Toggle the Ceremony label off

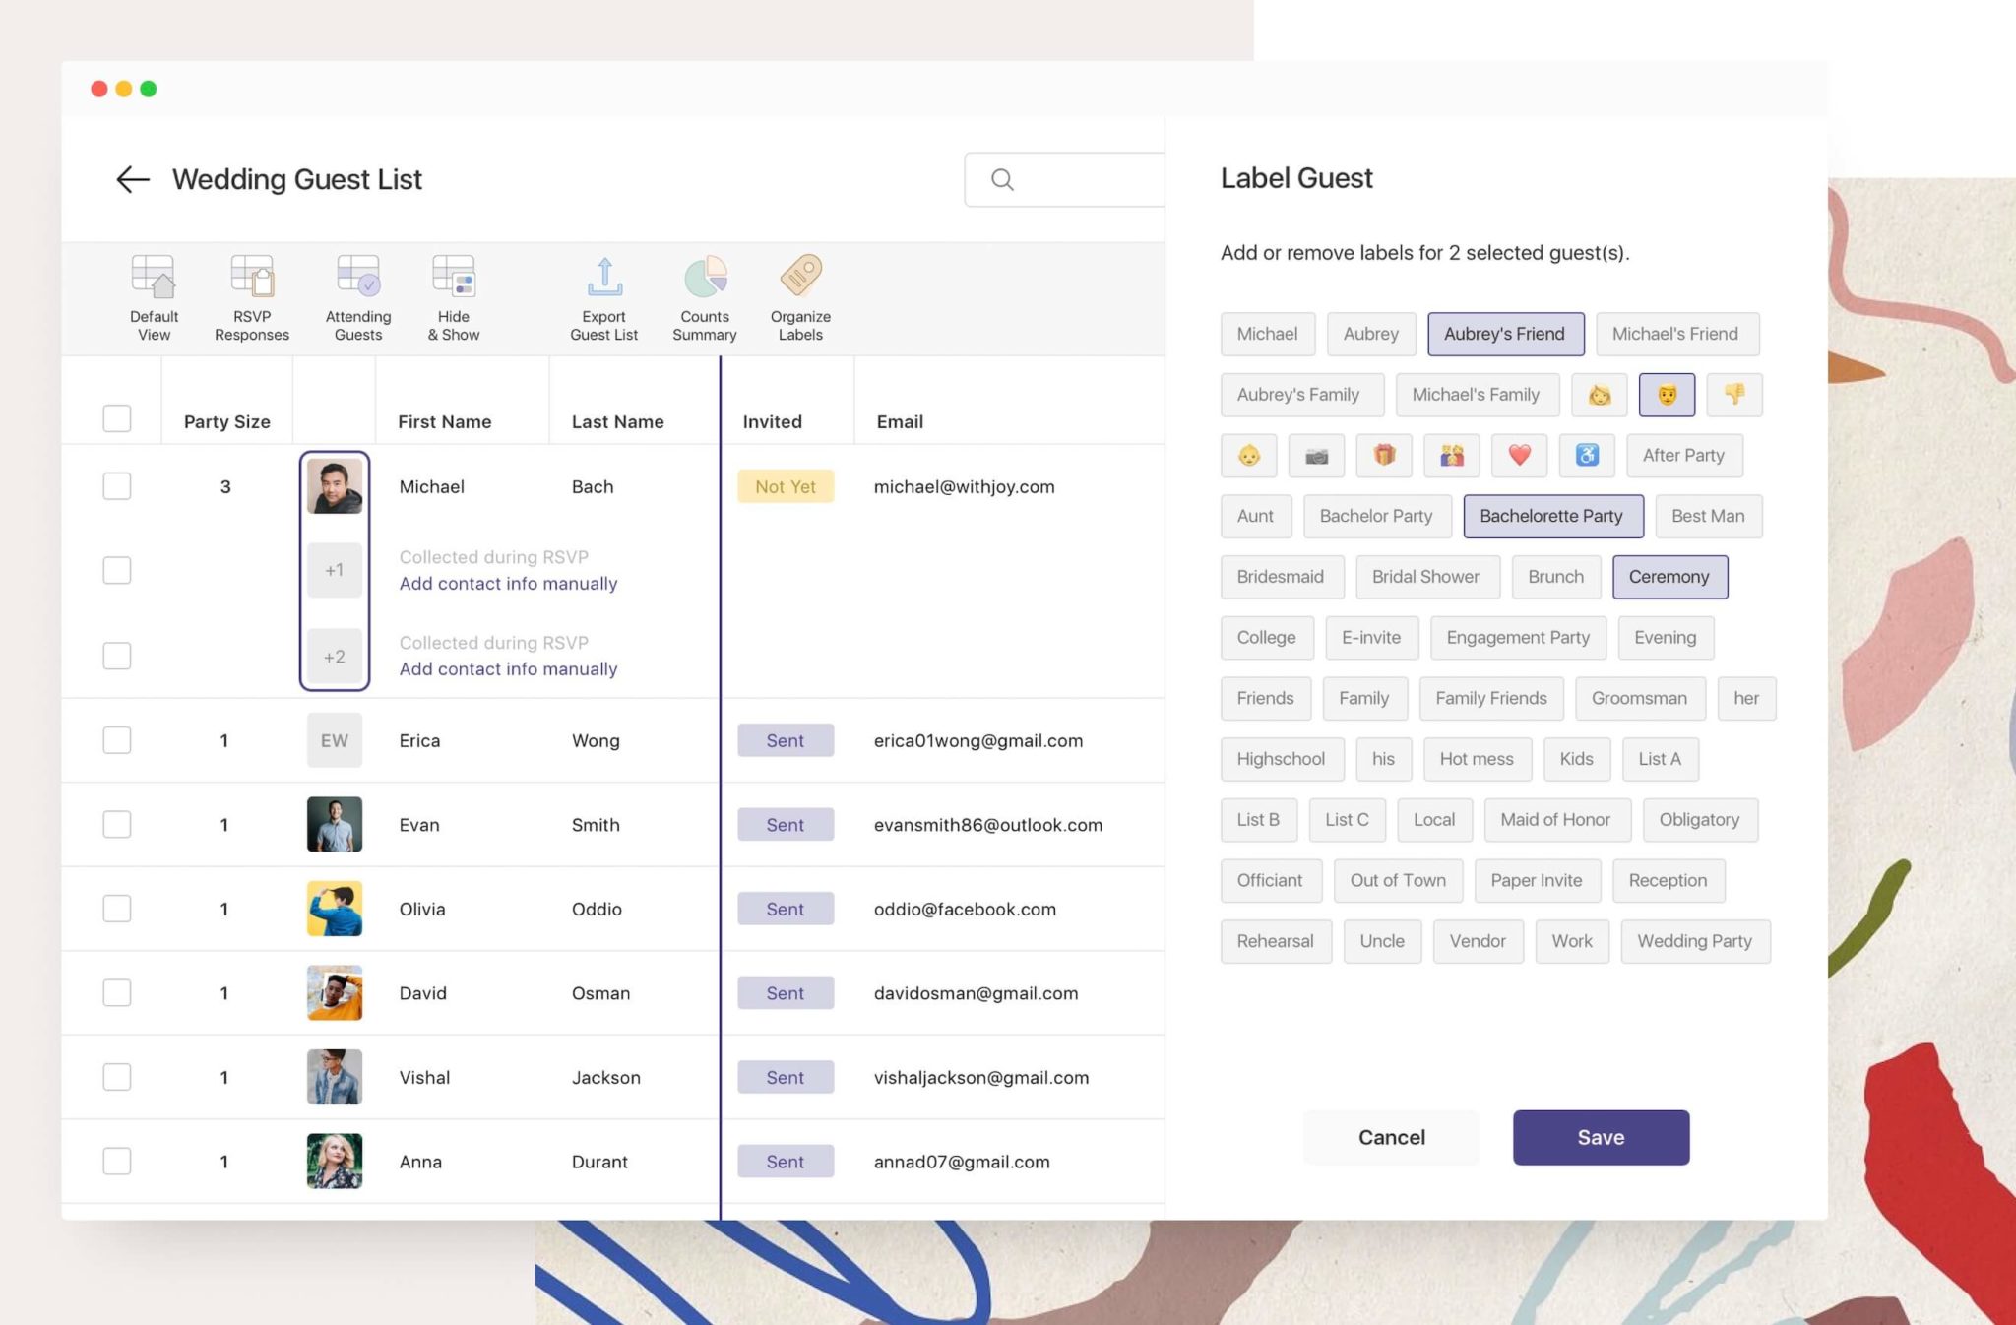[1669, 577]
